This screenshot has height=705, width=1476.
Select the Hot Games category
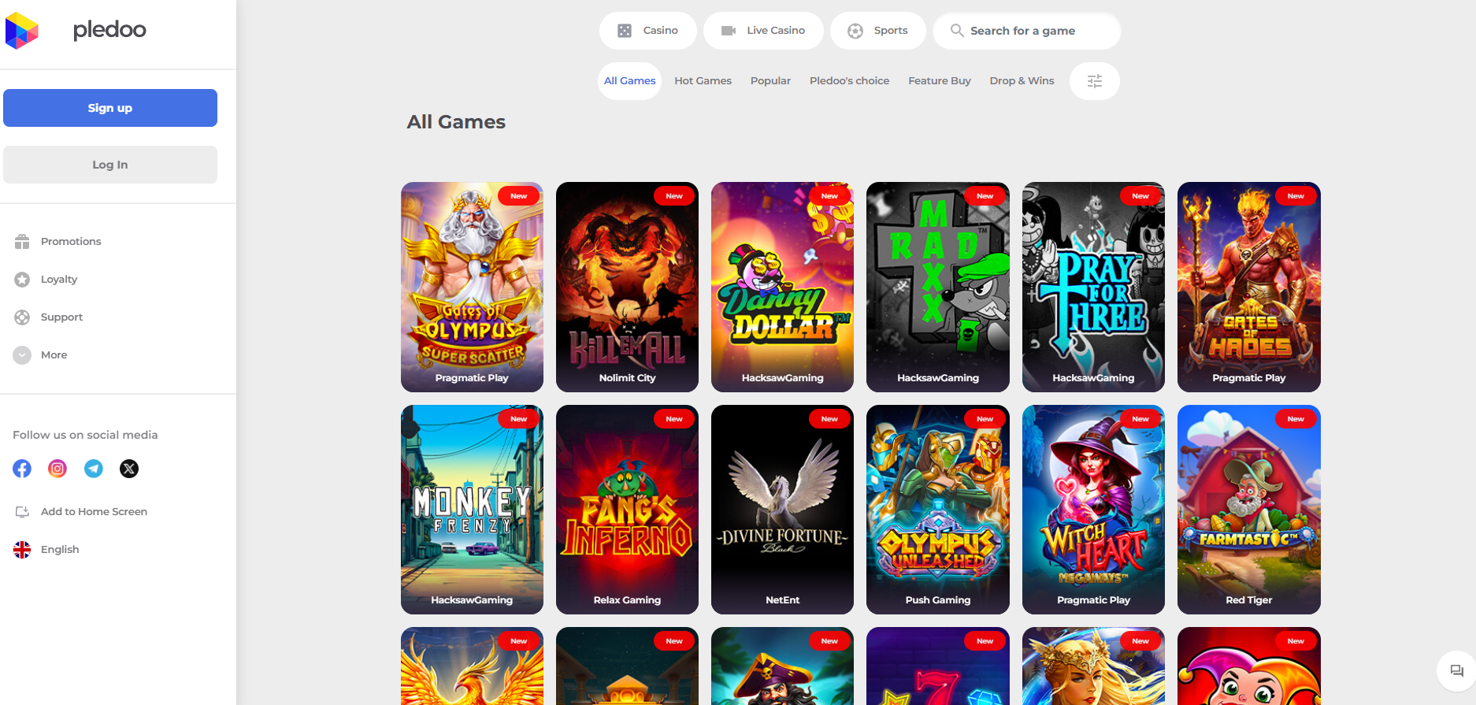coord(703,80)
